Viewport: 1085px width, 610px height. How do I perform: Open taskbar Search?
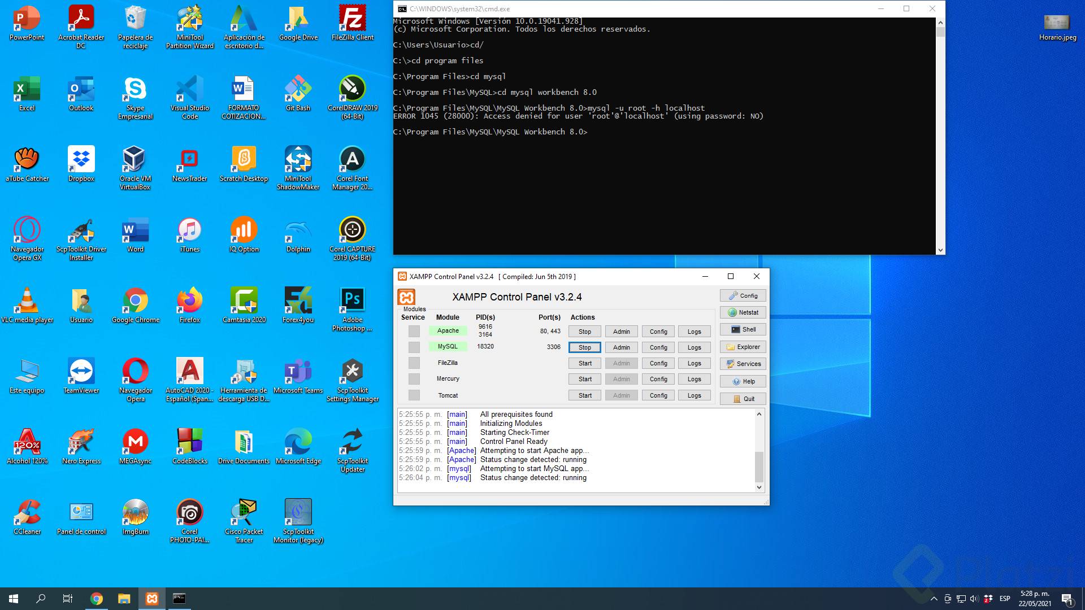pos(41,599)
